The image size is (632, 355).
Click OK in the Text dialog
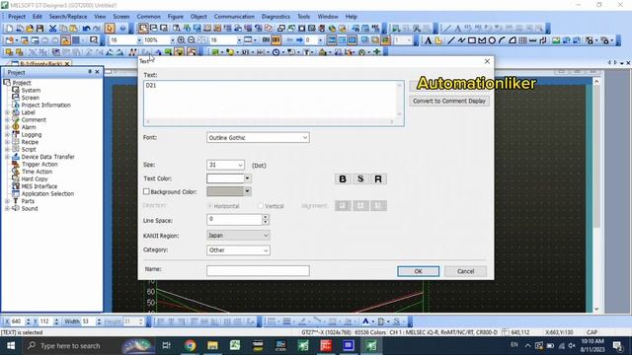418,271
